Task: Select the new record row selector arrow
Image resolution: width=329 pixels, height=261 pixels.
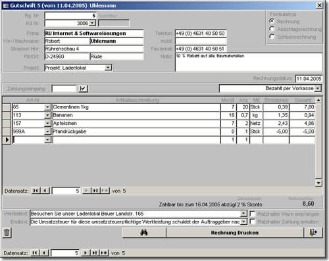Action: [x=7, y=139]
